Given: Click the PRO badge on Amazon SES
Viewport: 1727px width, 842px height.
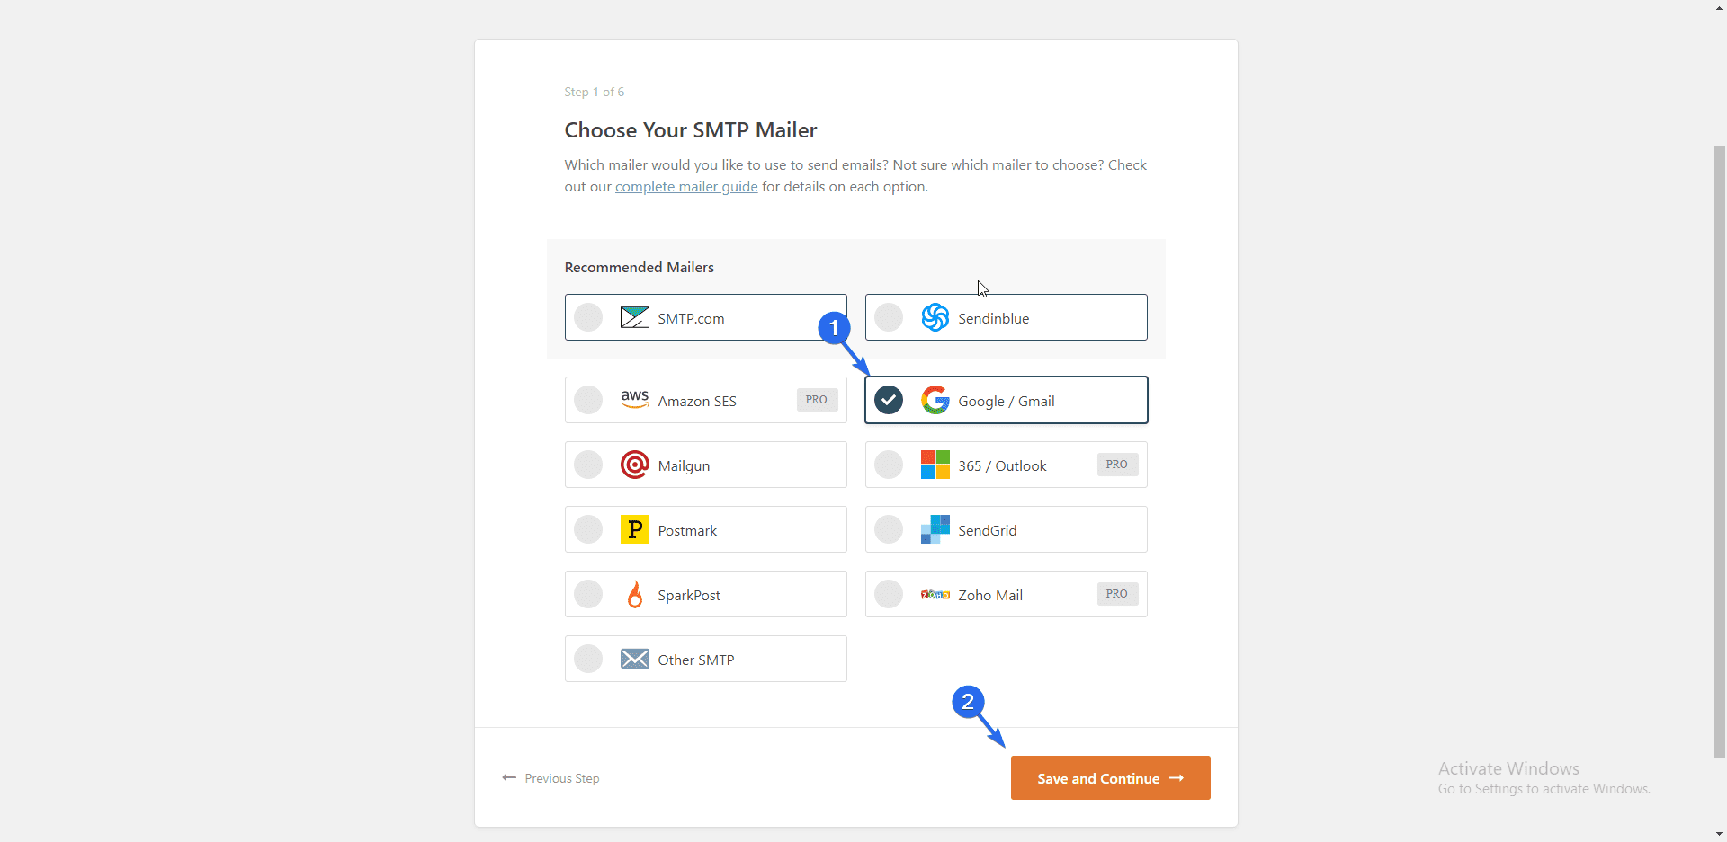Looking at the screenshot, I should (x=817, y=400).
